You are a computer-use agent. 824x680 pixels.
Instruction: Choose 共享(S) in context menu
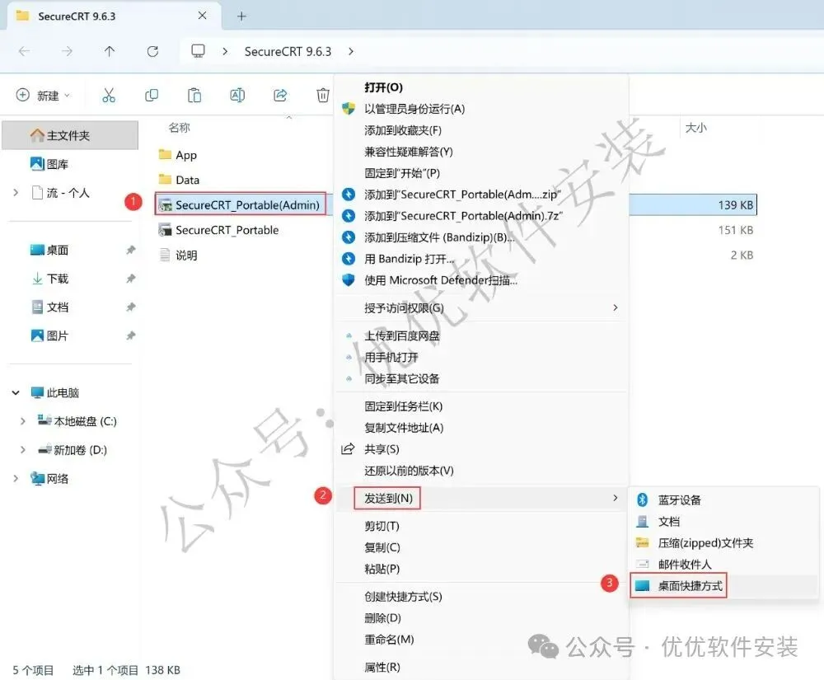(382, 449)
